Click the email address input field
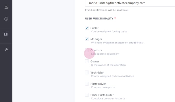The height and width of the screenshot is (102, 175). tap(130, 3)
